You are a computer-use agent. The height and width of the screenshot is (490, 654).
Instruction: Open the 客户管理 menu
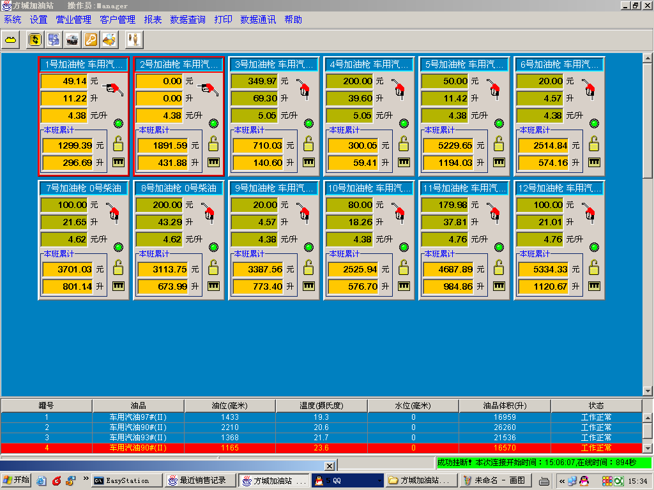[118, 20]
